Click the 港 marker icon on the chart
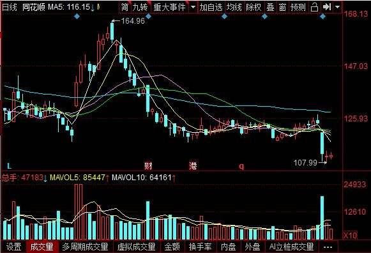 (x=193, y=166)
